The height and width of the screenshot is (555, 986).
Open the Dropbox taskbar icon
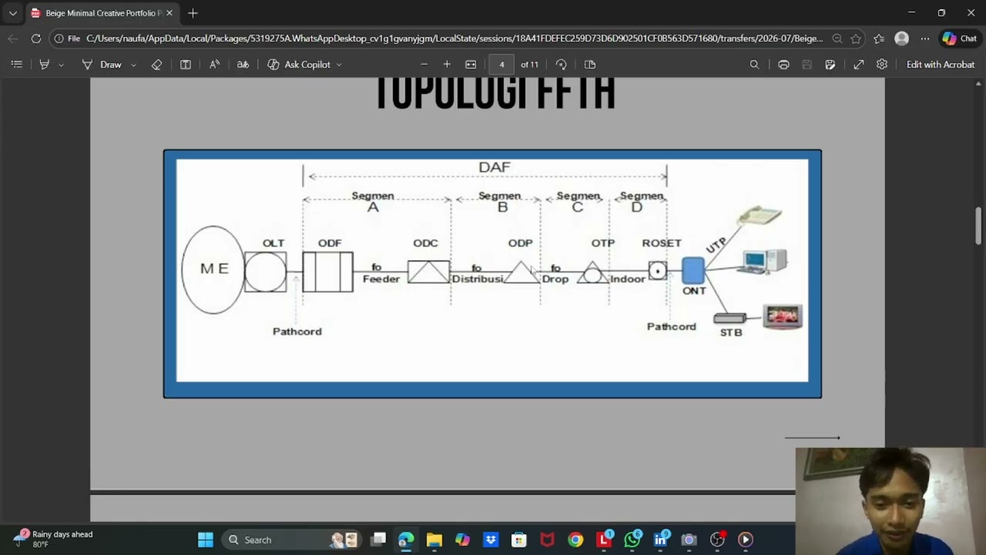[x=491, y=540]
